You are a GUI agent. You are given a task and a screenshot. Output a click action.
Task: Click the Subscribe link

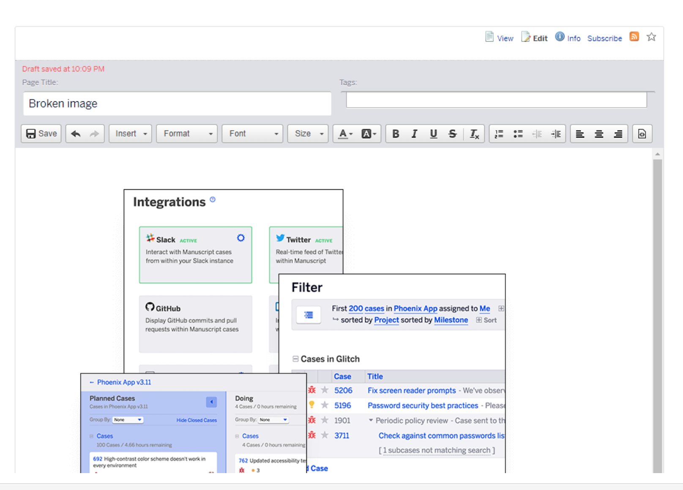[604, 38]
